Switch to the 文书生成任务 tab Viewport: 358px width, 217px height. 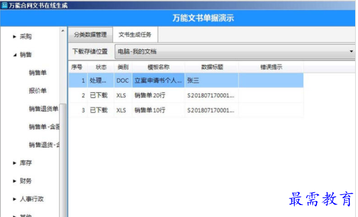coord(135,35)
